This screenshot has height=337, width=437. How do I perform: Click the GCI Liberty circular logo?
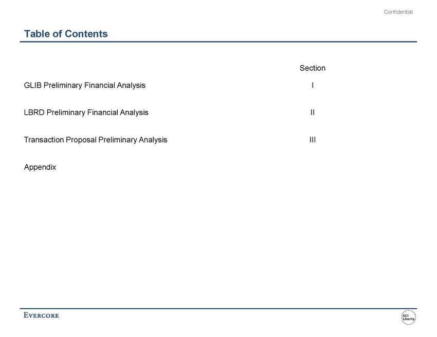coord(408,318)
